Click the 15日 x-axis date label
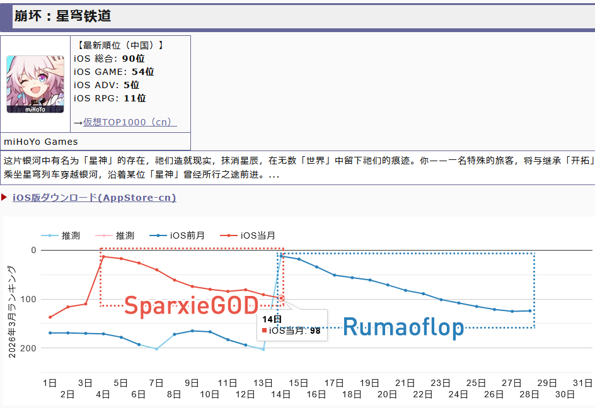Viewport: 595px width, 408px height. [299, 383]
